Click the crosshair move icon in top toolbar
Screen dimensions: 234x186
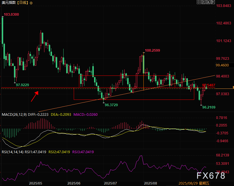click(x=198, y=2)
